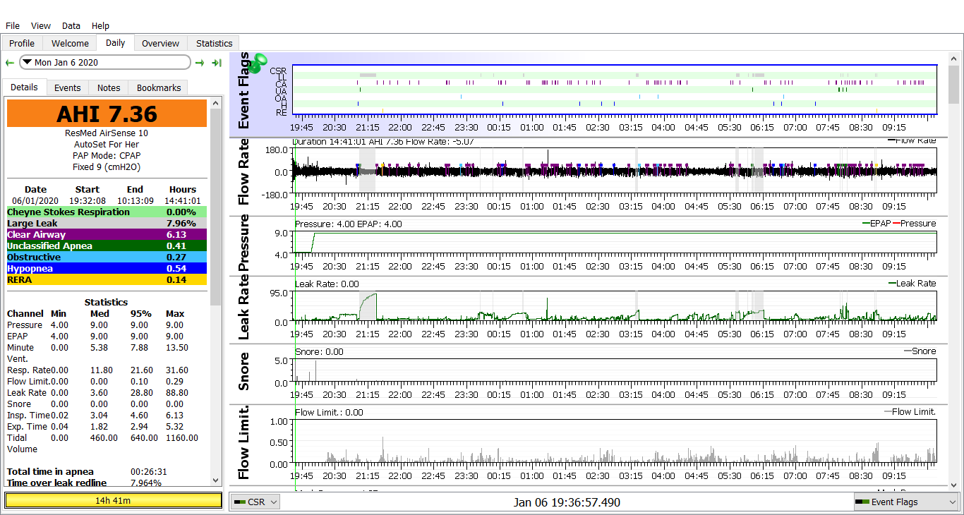Click the Pressure graph title

tap(244, 244)
